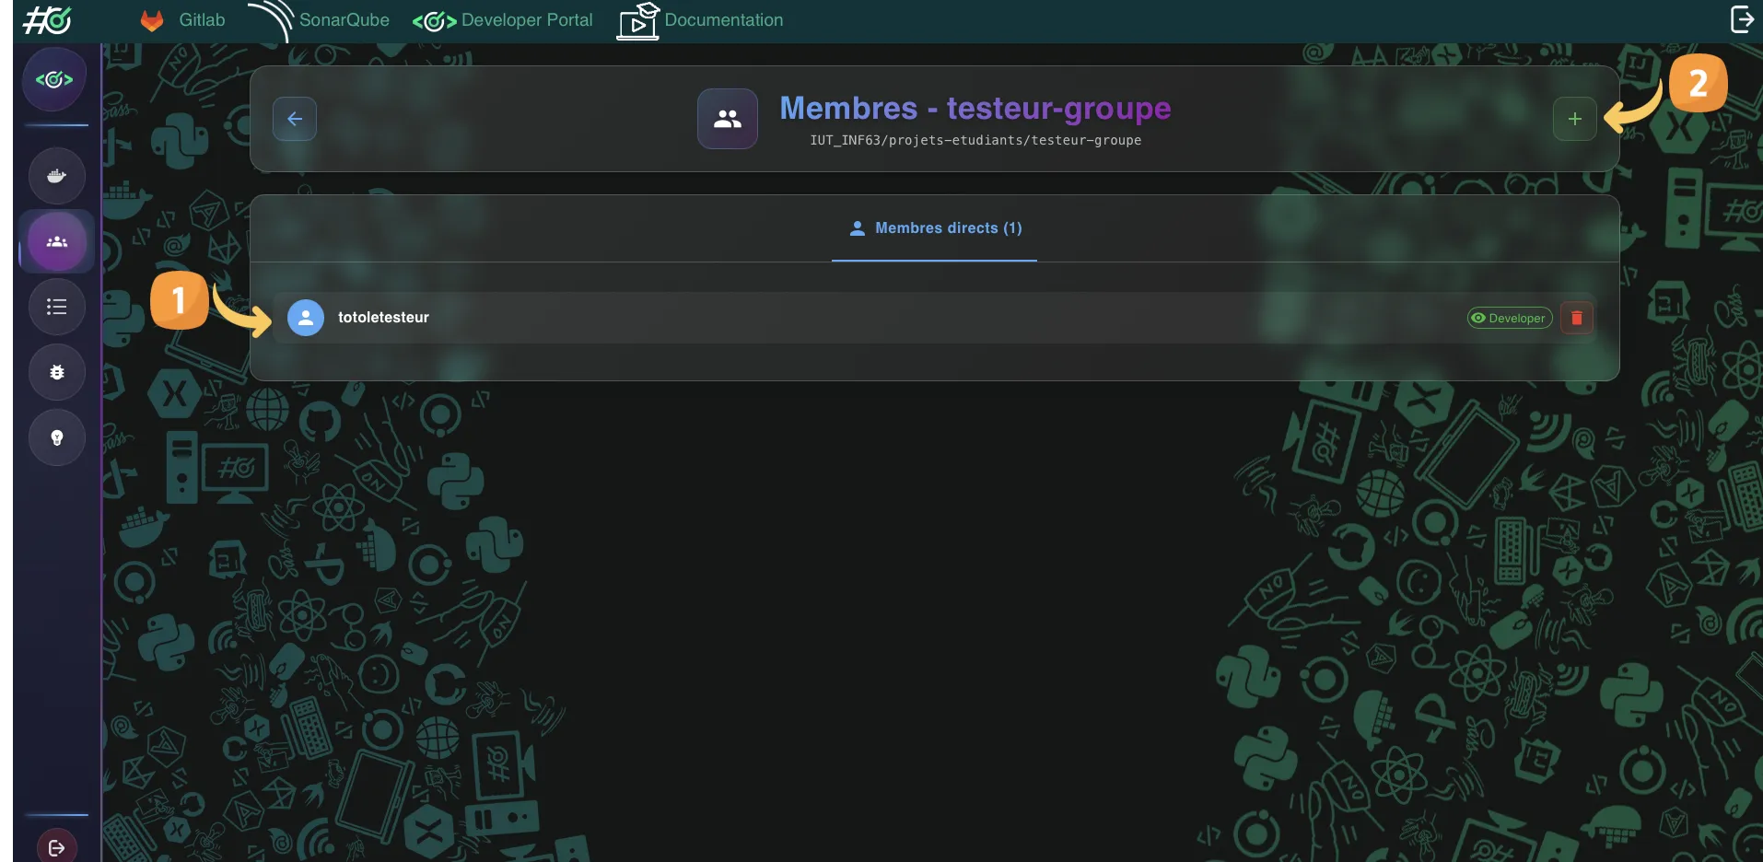Image resolution: width=1763 pixels, height=862 pixels.
Task: Click the bug report icon in sidebar
Action: 56,372
